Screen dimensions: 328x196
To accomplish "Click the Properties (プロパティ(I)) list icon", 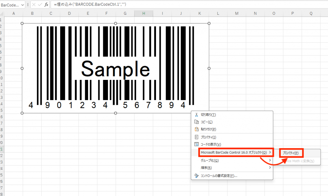I will tap(197, 137).
